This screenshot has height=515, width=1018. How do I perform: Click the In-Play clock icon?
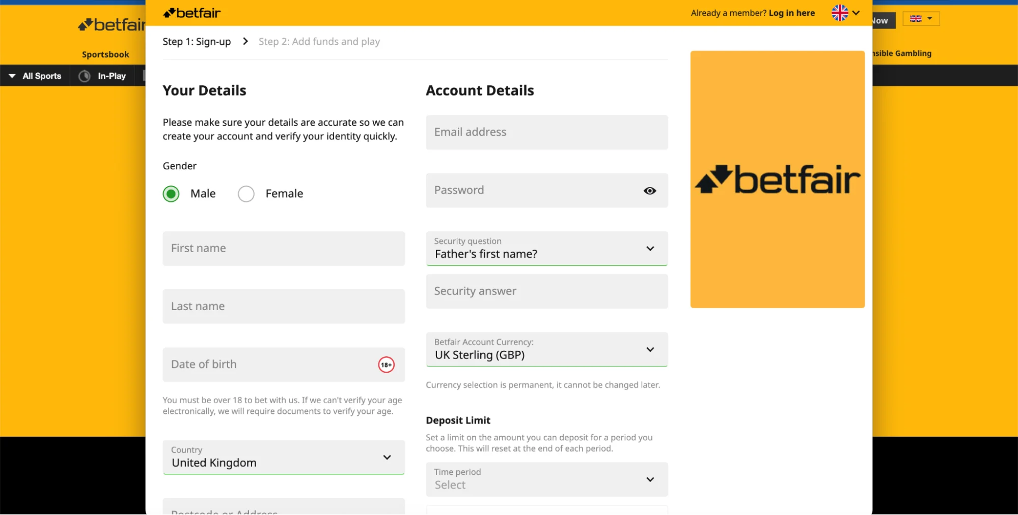point(85,76)
